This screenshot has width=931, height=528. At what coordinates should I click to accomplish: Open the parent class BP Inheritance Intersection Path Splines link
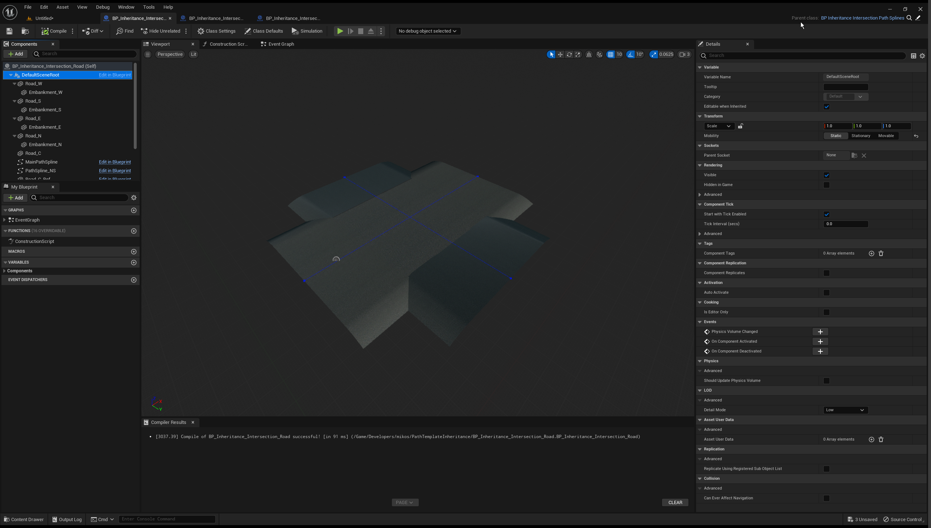pyautogui.click(x=862, y=18)
